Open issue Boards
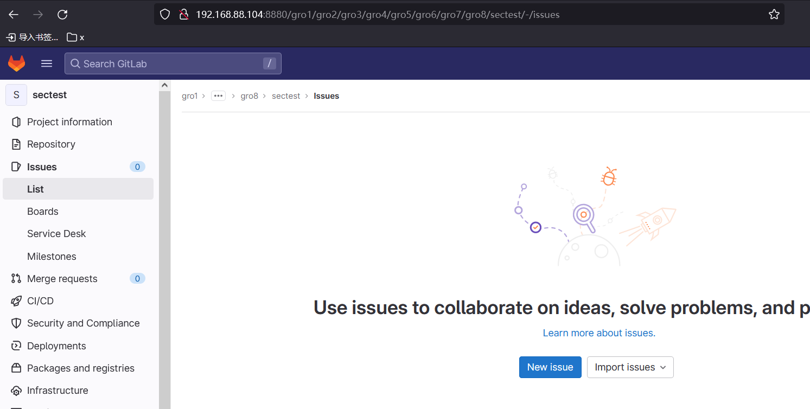The image size is (810, 409). click(x=78, y=212)
